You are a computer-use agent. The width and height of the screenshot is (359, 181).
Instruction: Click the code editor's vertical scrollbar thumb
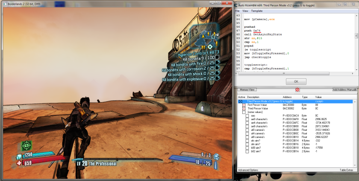(356, 36)
